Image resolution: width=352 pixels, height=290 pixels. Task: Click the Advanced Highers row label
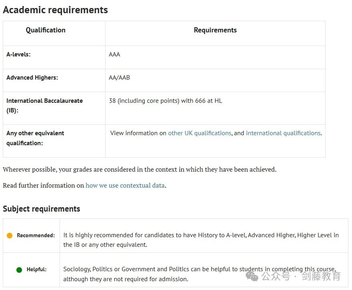click(32, 78)
